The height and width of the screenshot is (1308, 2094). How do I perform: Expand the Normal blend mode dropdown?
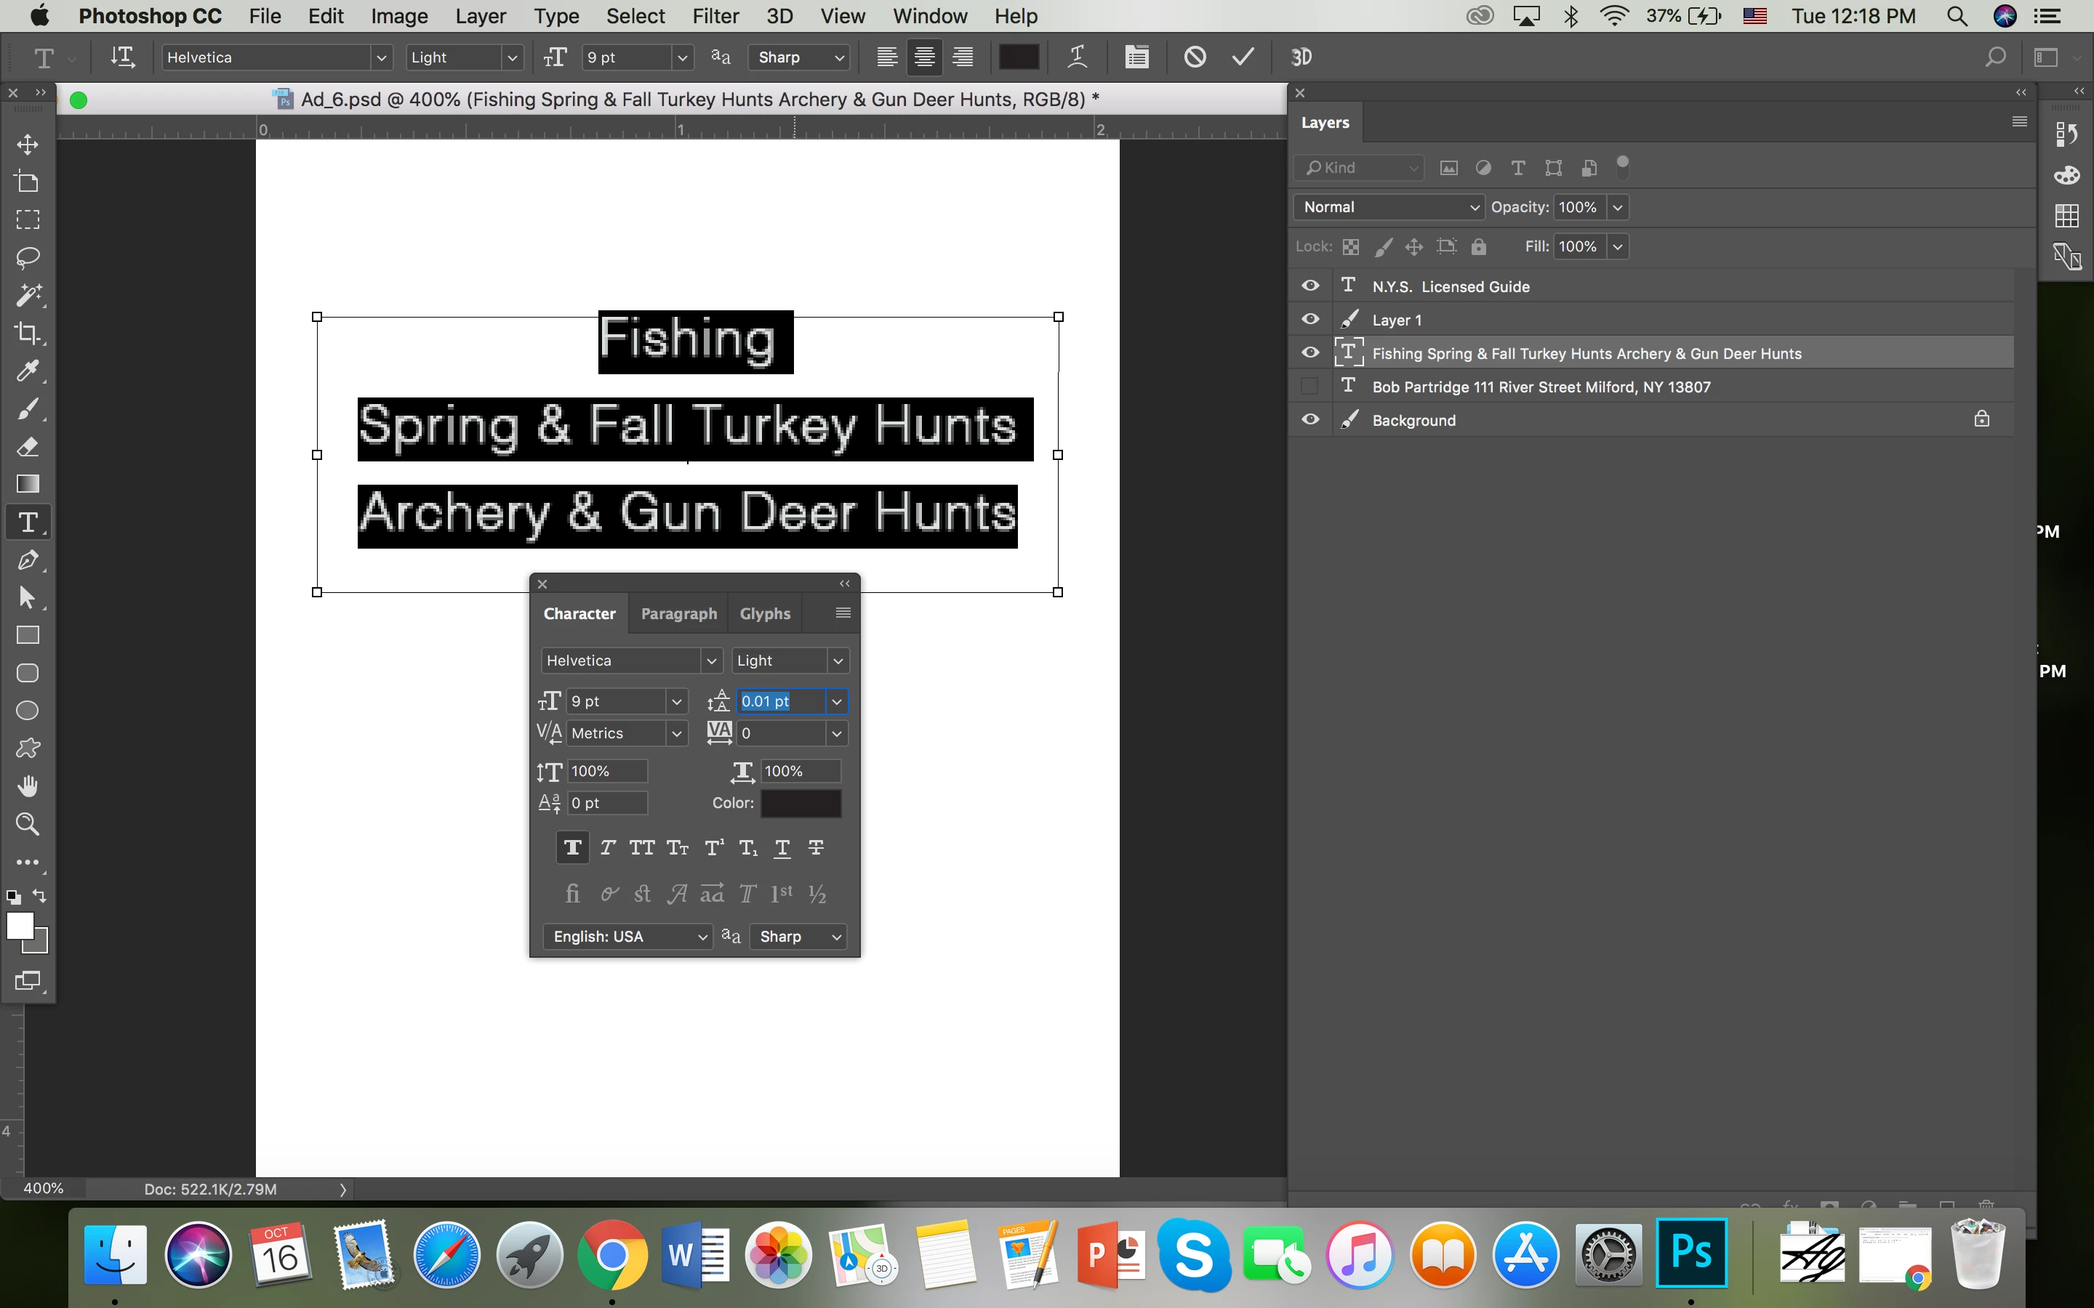(x=1389, y=207)
